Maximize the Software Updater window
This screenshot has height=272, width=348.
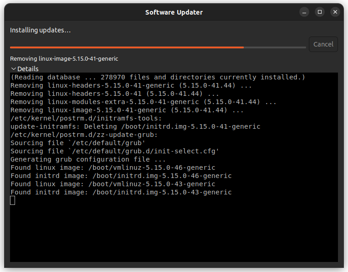320,12
